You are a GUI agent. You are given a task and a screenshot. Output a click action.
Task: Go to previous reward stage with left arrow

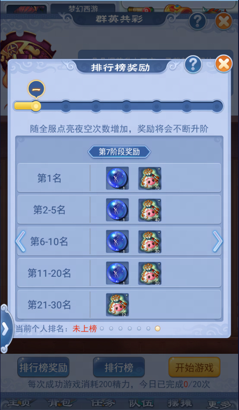[x=20, y=241]
